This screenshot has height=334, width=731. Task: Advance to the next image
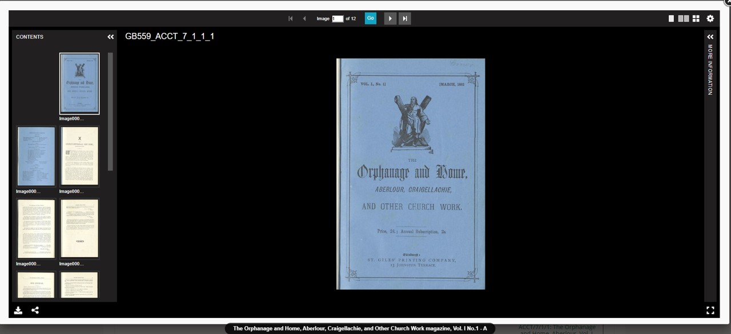pyautogui.click(x=390, y=19)
